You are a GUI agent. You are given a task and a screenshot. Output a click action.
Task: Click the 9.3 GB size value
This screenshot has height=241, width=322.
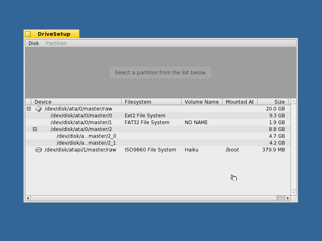(277, 116)
